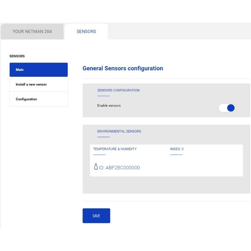Click the TEMPERATURE & HUMIDITY label
The height and width of the screenshot is (251, 251).
(x=115, y=149)
